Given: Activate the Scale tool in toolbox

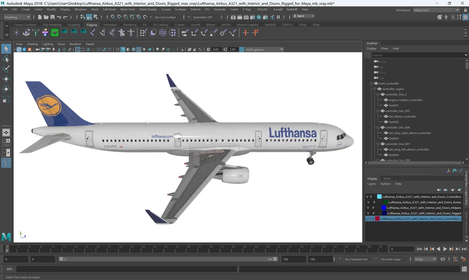Looking at the screenshot, I should click(6, 99).
